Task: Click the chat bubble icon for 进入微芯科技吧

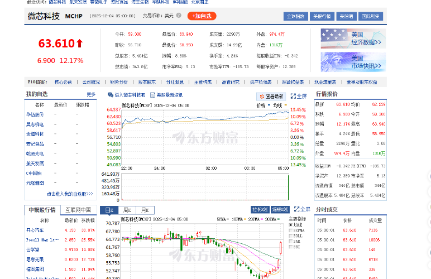Action: (111, 95)
